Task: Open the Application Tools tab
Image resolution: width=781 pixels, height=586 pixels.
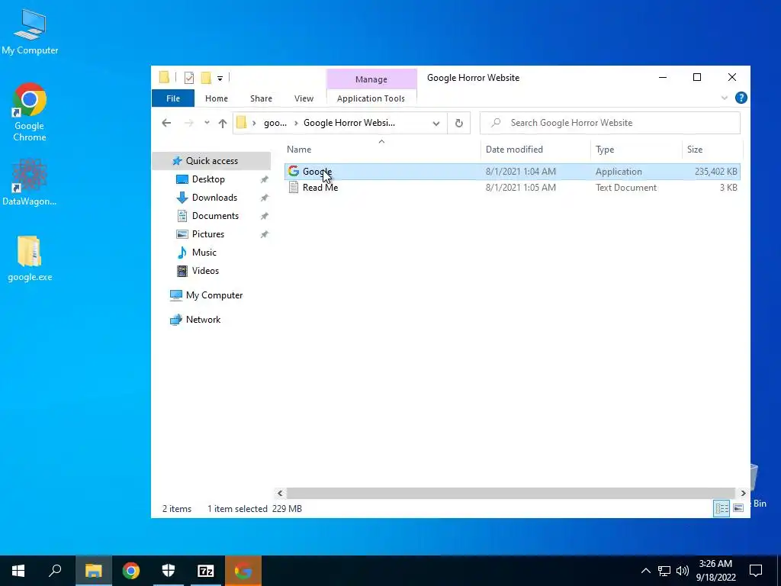Action: coord(371,98)
